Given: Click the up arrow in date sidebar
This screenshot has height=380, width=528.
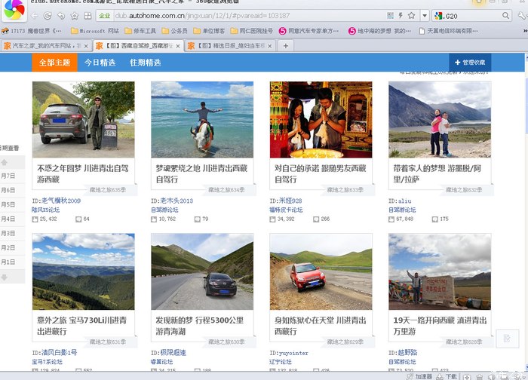Looking at the screenshot, I should [x=4, y=160].
